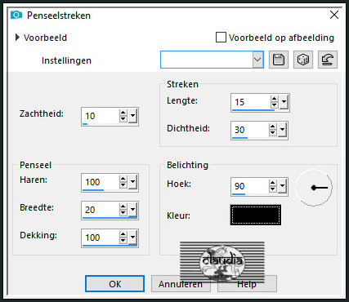
Task: Click the reset to default arrow icon
Action: [x=328, y=60]
